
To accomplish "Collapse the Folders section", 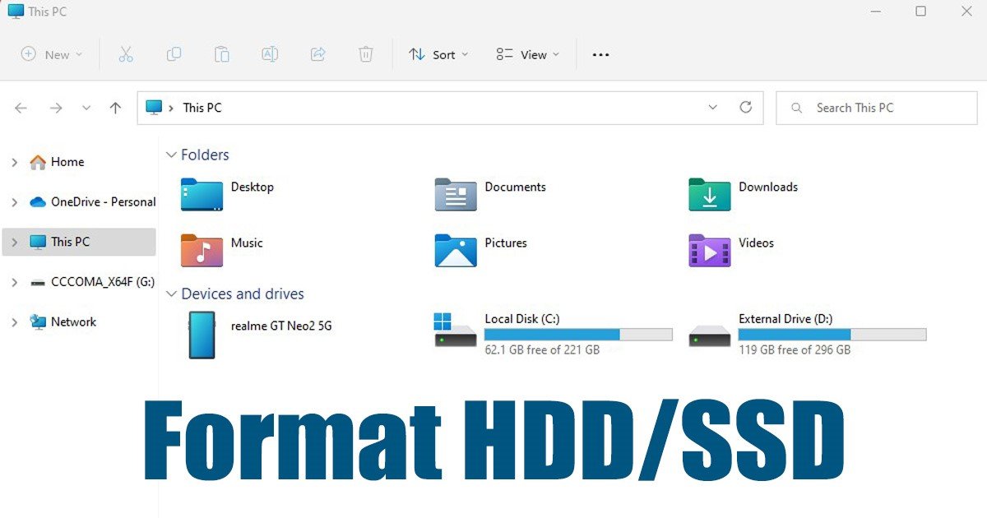I will 171,155.
